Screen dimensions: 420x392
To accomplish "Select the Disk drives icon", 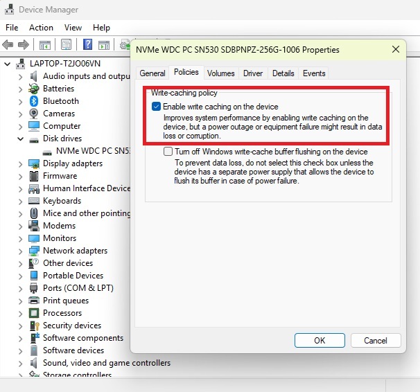I will click(x=34, y=139).
